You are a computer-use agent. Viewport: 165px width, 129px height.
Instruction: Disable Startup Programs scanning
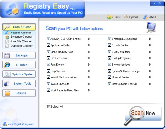click(109, 58)
